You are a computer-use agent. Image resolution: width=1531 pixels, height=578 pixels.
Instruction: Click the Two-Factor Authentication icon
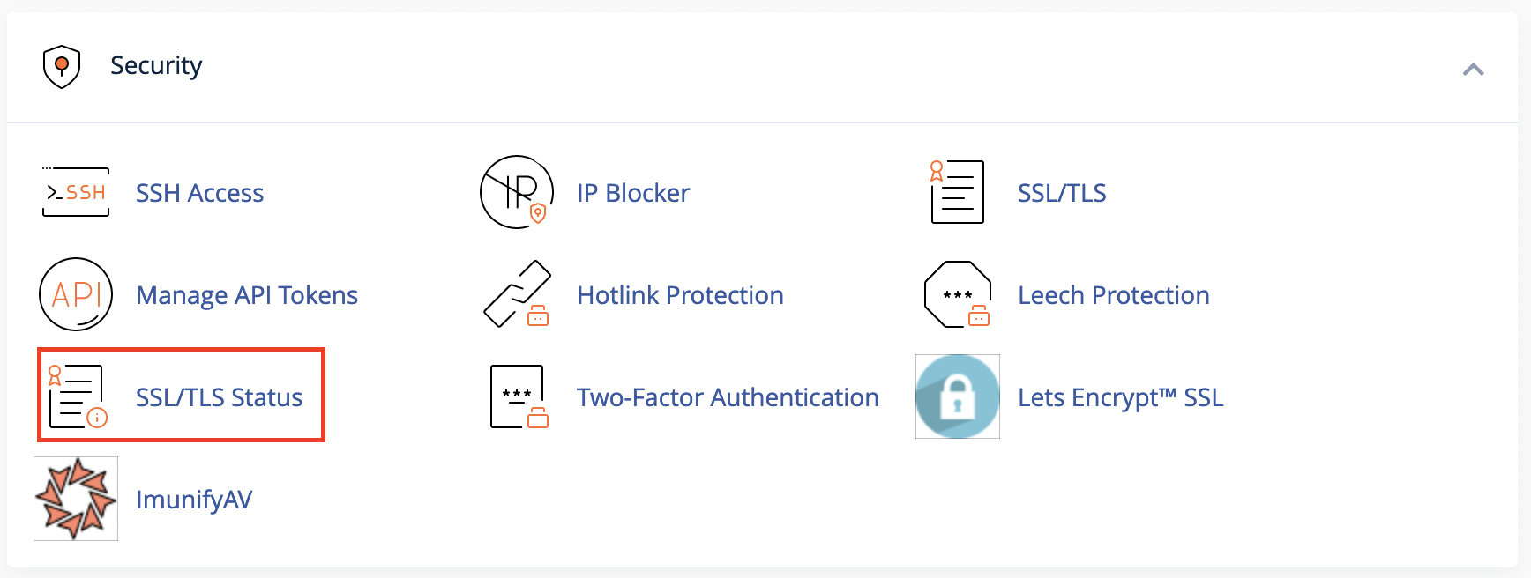coord(519,396)
